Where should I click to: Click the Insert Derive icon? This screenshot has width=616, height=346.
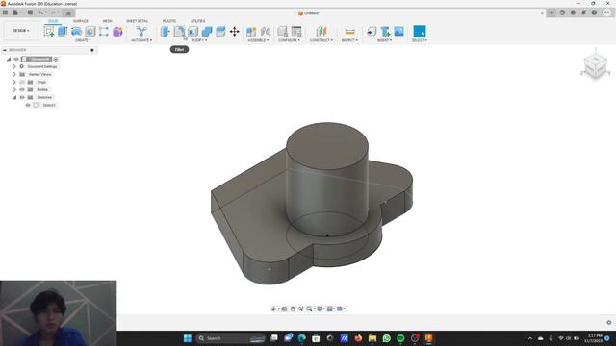tap(372, 32)
